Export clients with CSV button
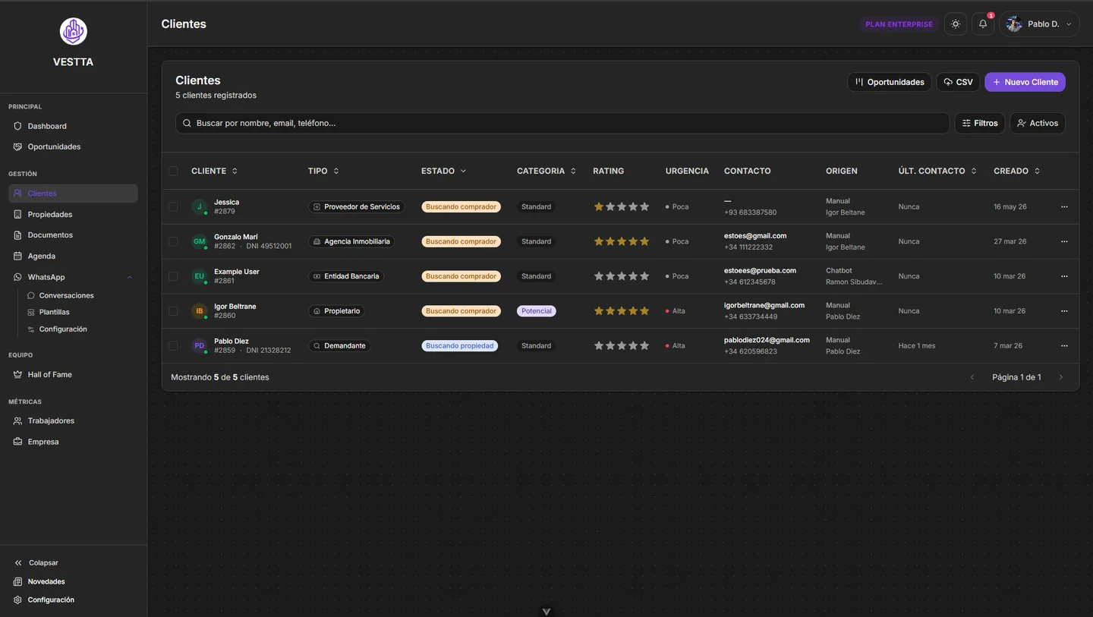Image resolution: width=1093 pixels, height=617 pixels. pyautogui.click(x=958, y=82)
